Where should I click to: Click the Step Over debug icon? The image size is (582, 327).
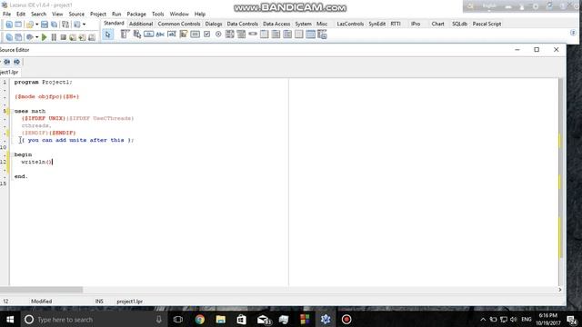[x=82, y=37]
